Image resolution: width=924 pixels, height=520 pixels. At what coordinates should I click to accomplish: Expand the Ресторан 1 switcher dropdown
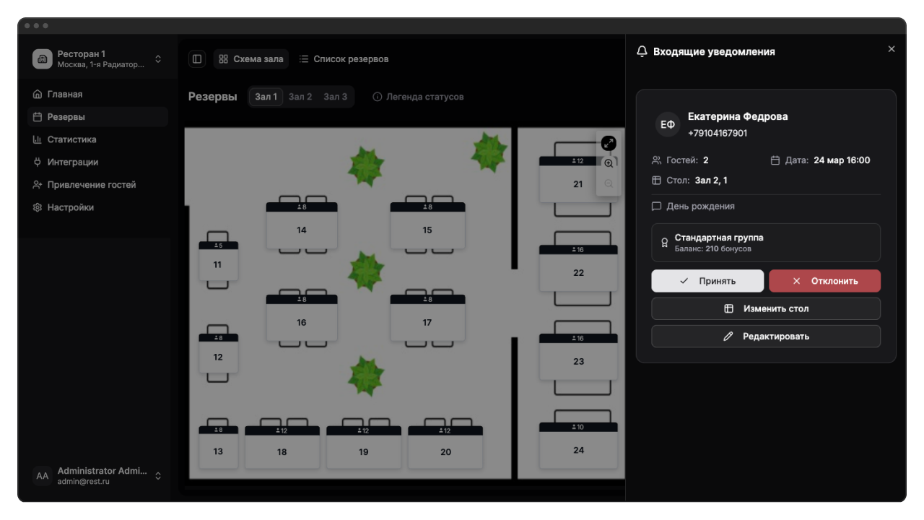tap(158, 59)
